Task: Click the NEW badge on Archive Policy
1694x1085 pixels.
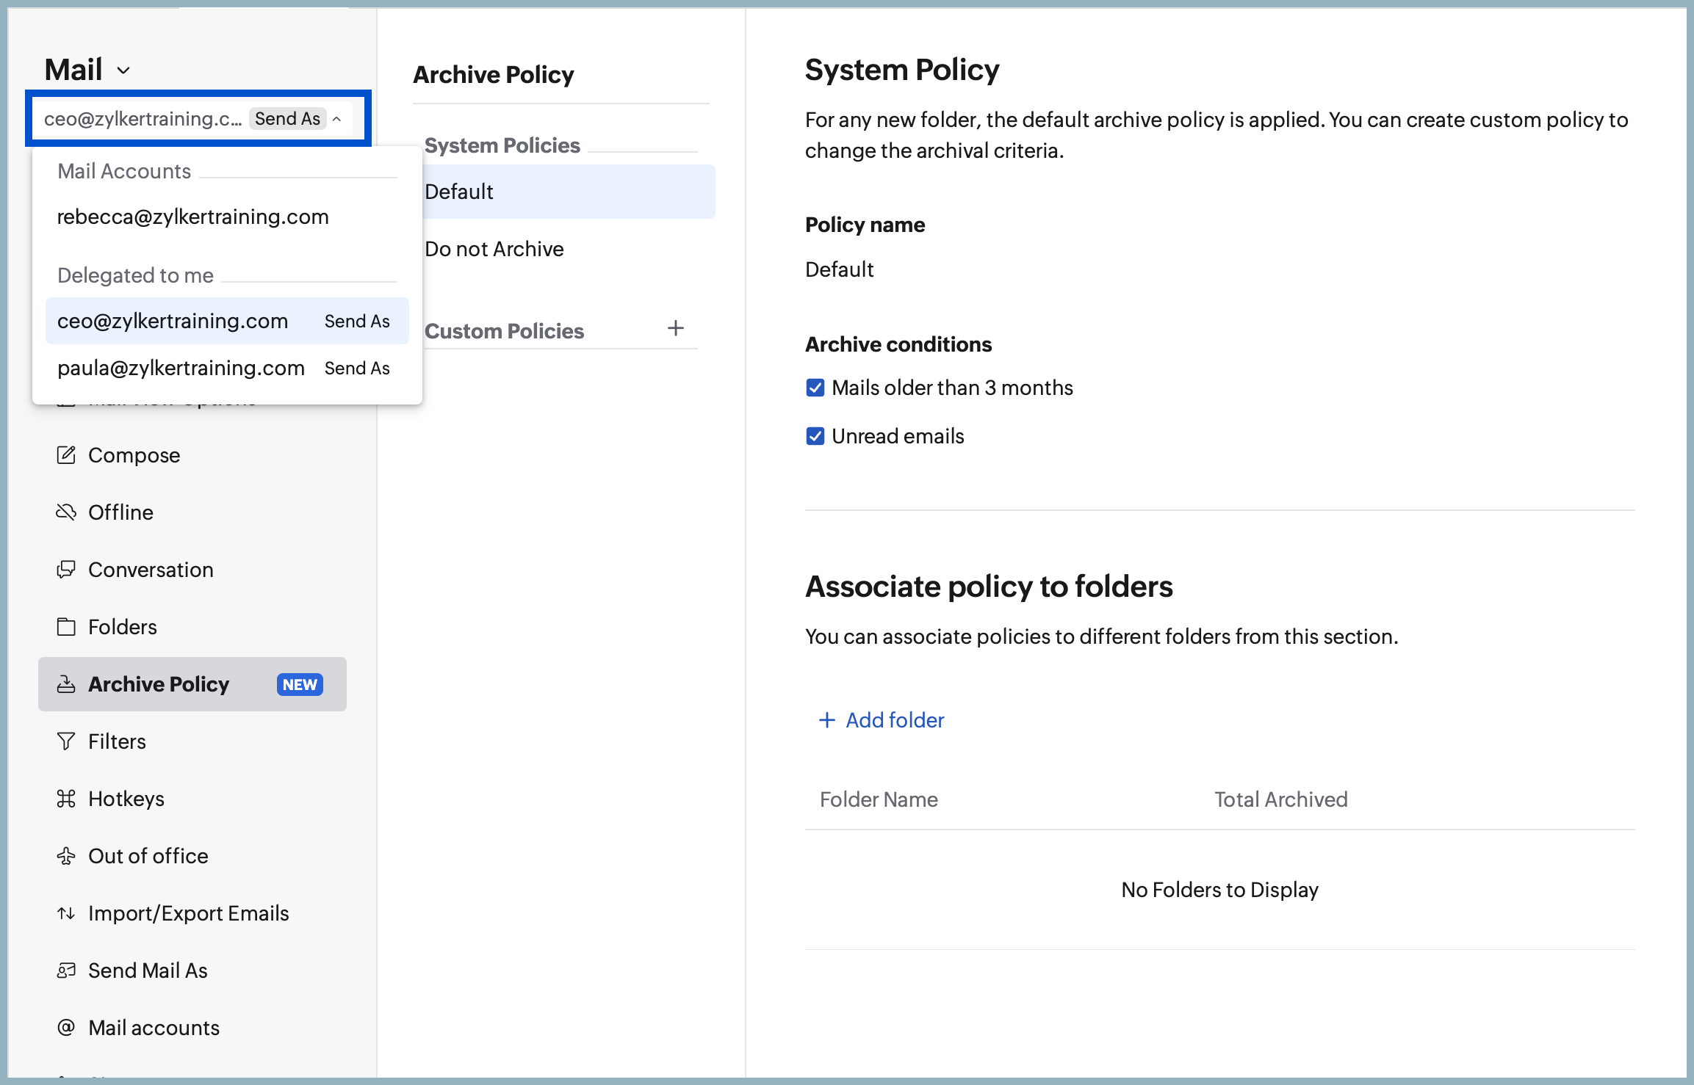Action: coord(300,684)
